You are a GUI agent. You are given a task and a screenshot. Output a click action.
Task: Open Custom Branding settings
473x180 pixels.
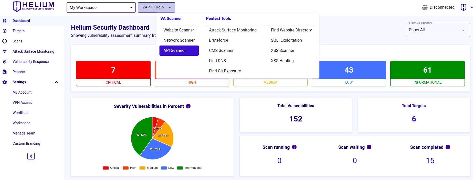tap(26, 143)
